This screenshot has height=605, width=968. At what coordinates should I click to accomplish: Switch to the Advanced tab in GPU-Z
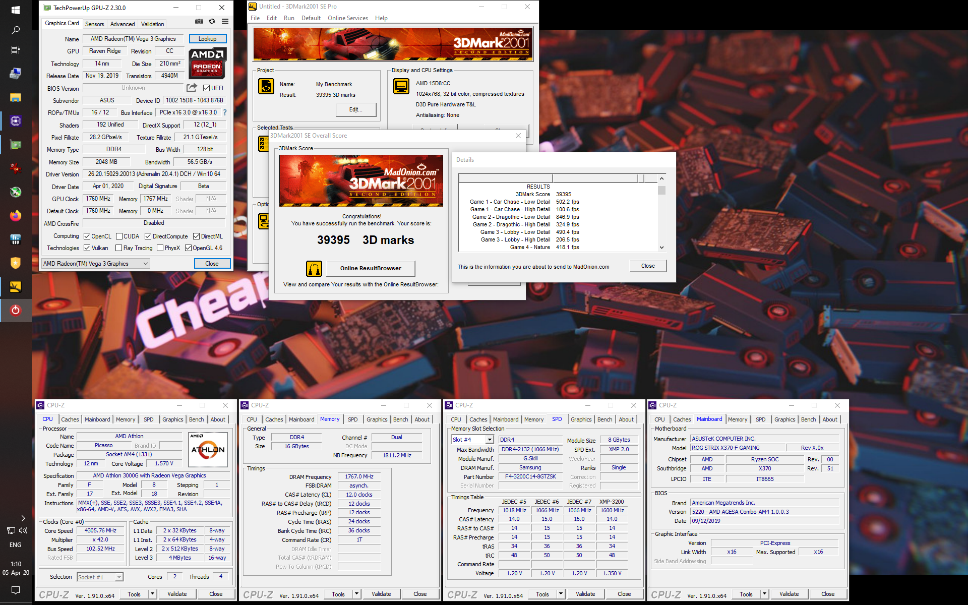click(x=123, y=24)
